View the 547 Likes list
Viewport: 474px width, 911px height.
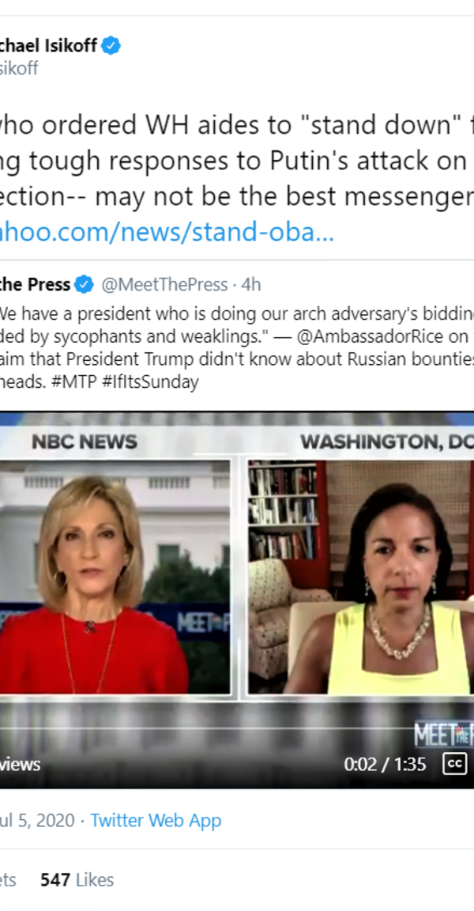[77, 879]
